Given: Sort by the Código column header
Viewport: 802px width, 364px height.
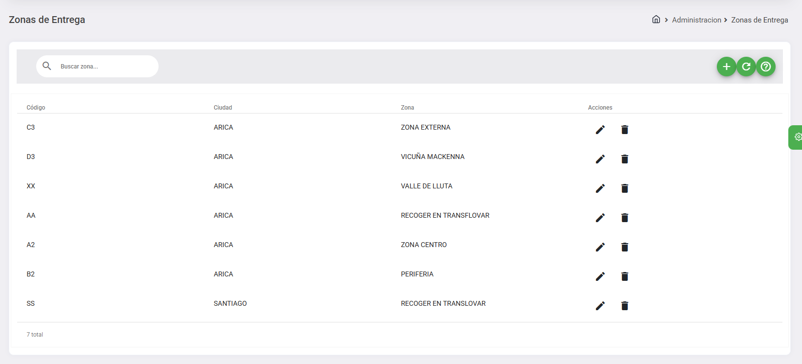Looking at the screenshot, I should (x=36, y=108).
